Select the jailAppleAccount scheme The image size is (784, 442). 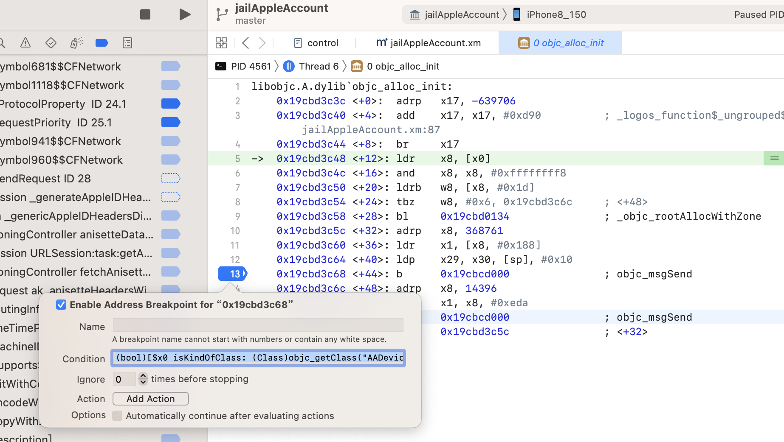[454, 15]
